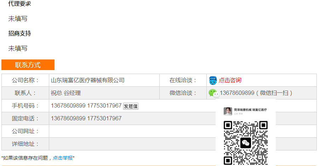The image size is (320, 166).
Task: Click the 招商支持 heading
Action: point(19,34)
